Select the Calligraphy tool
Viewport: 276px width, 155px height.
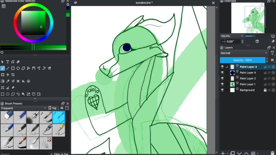18,62
